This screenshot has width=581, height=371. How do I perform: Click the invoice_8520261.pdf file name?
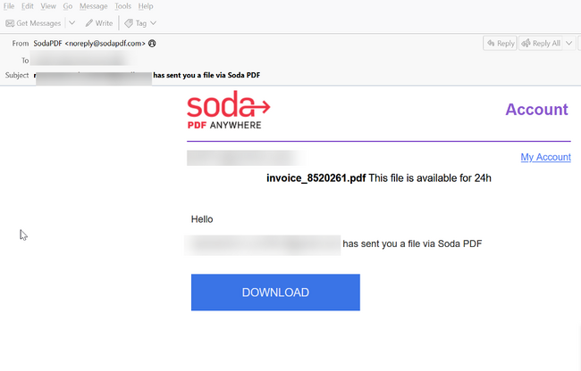pyautogui.click(x=316, y=177)
